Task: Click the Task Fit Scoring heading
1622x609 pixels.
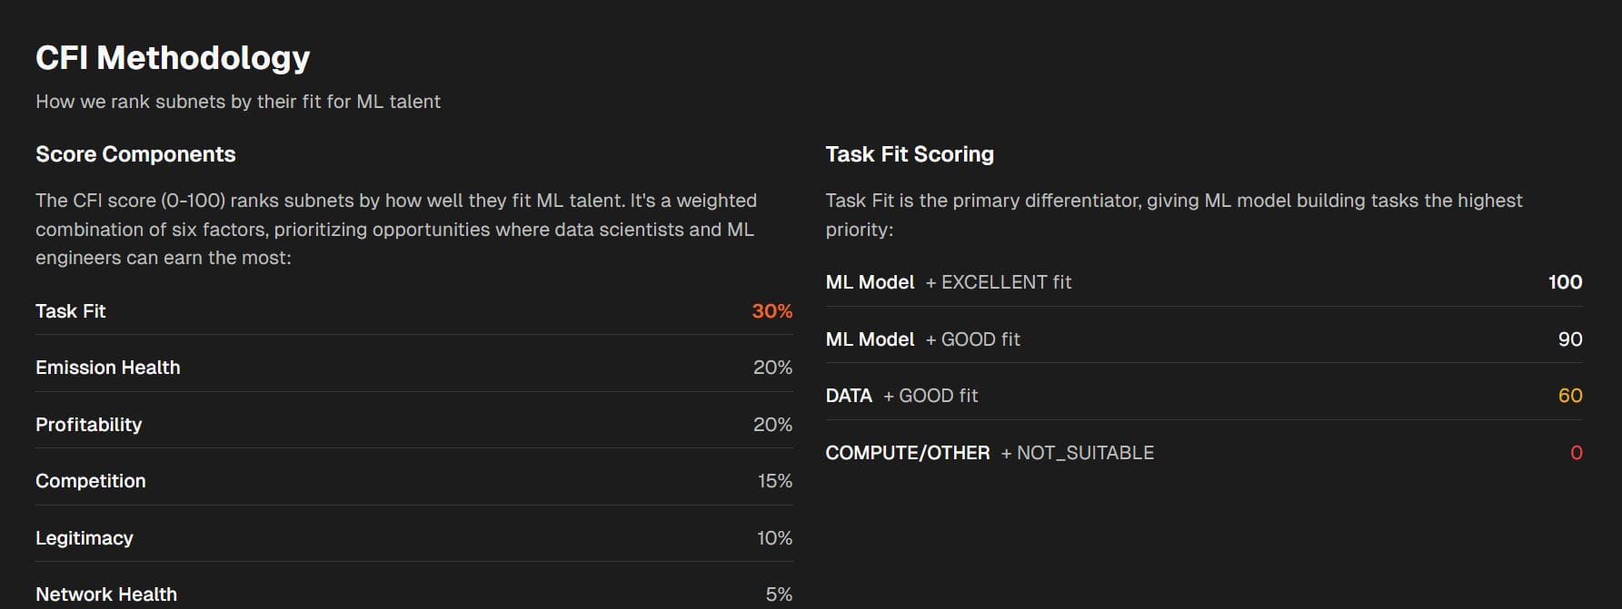Action: [910, 154]
